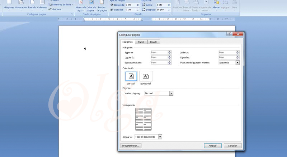Click the Cancelar button

pos(232,146)
